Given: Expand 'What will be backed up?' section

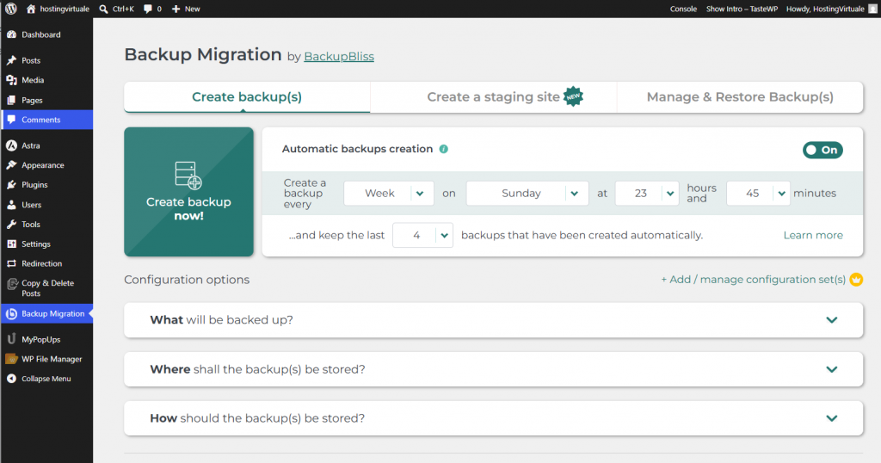Looking at the screenshot, I should [x=493, y=320].
